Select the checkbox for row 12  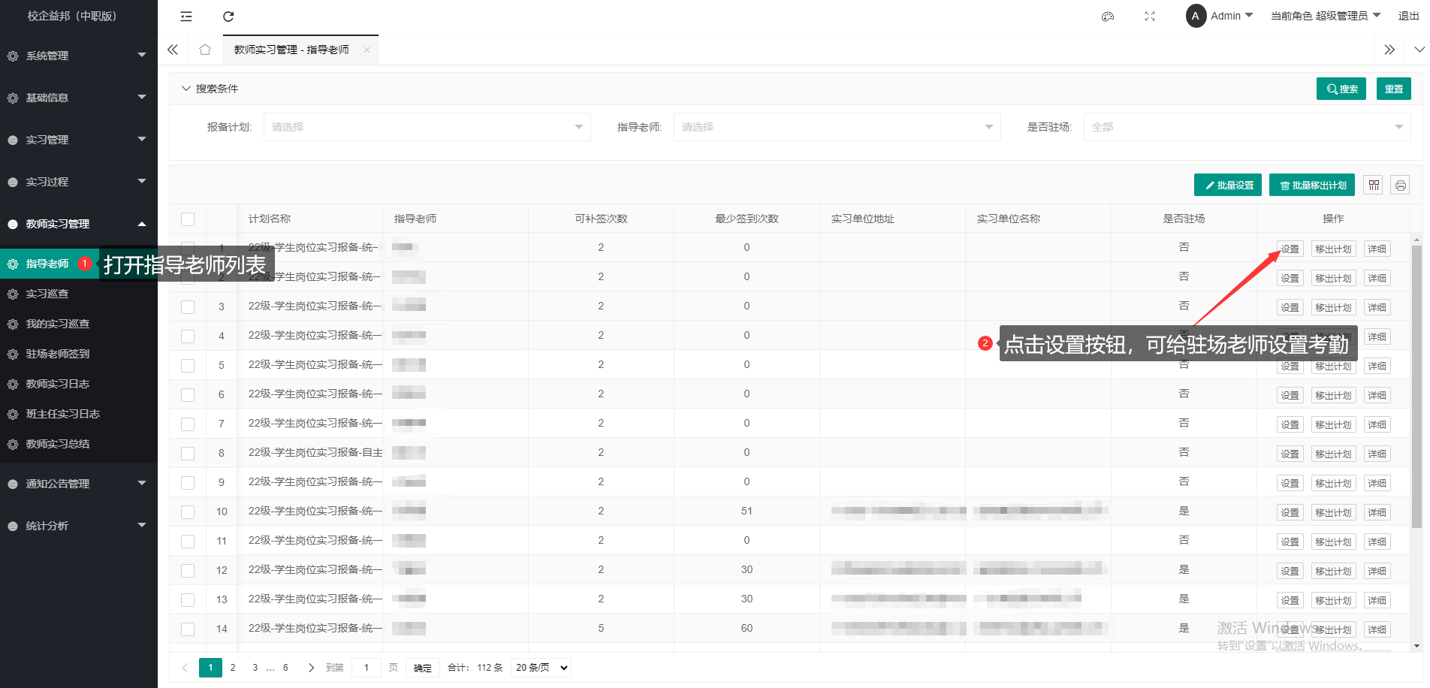coord(188,570)
